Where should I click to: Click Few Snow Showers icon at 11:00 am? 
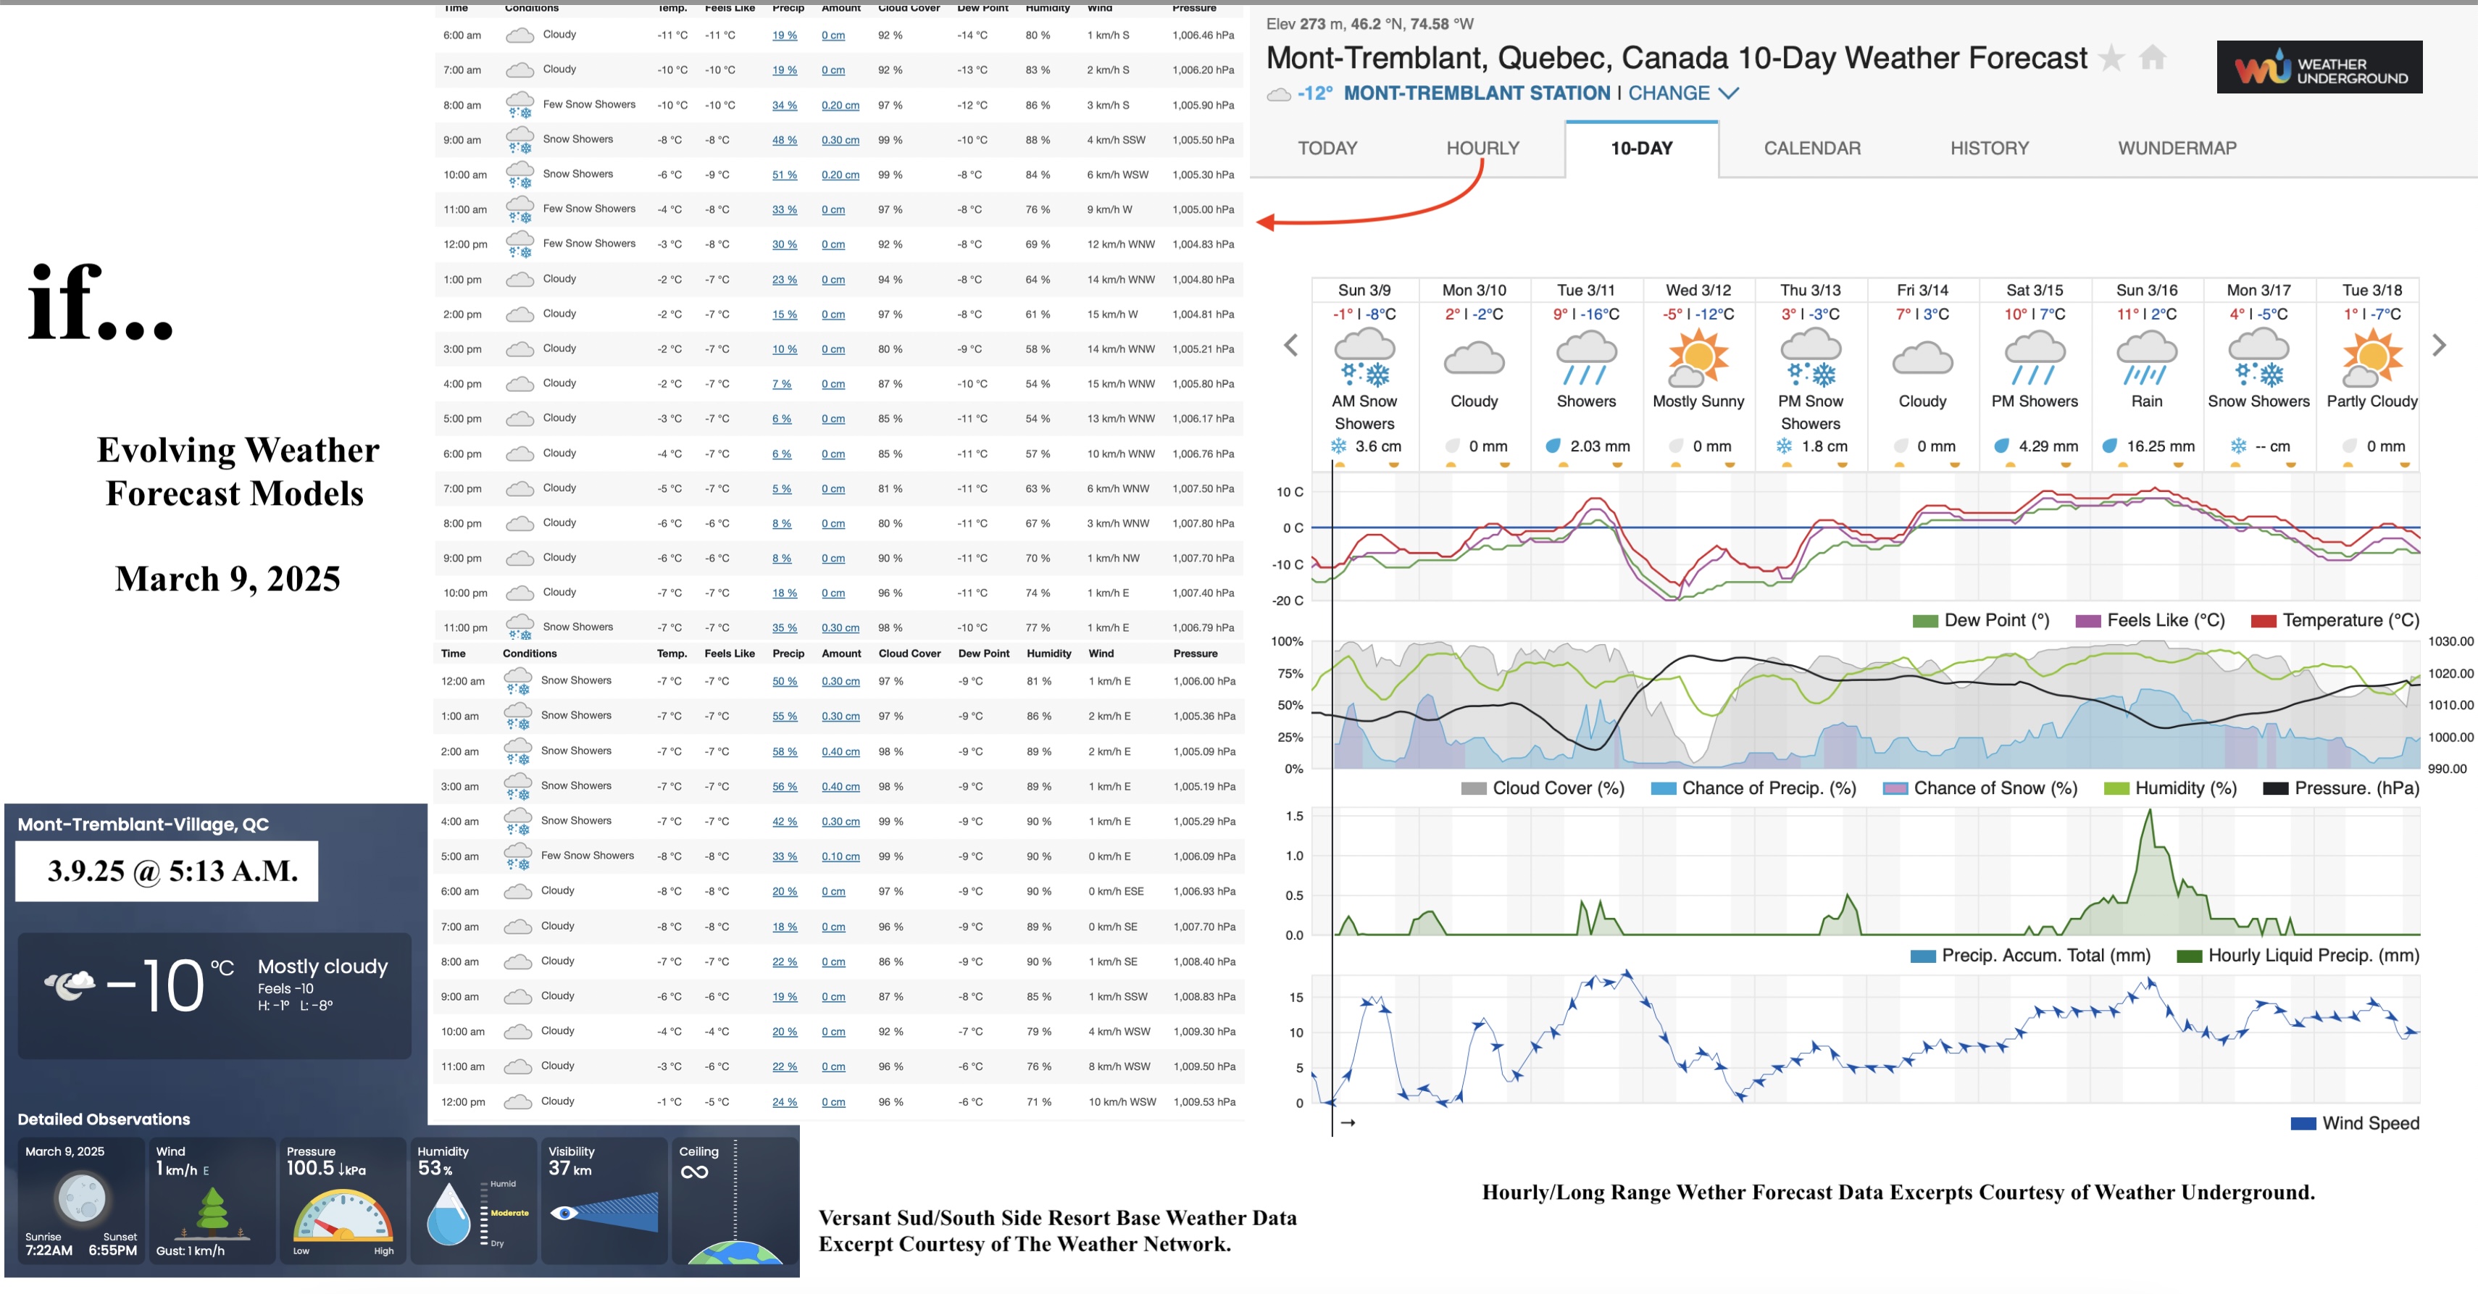tap(520, 209)
